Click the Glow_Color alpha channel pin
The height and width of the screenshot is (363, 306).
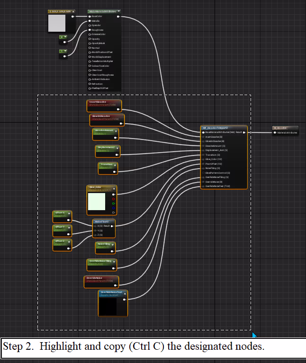[x=114, y=212]
